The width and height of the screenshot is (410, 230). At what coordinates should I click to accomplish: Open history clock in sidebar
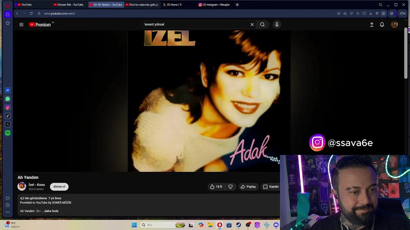tap(8, 205)
